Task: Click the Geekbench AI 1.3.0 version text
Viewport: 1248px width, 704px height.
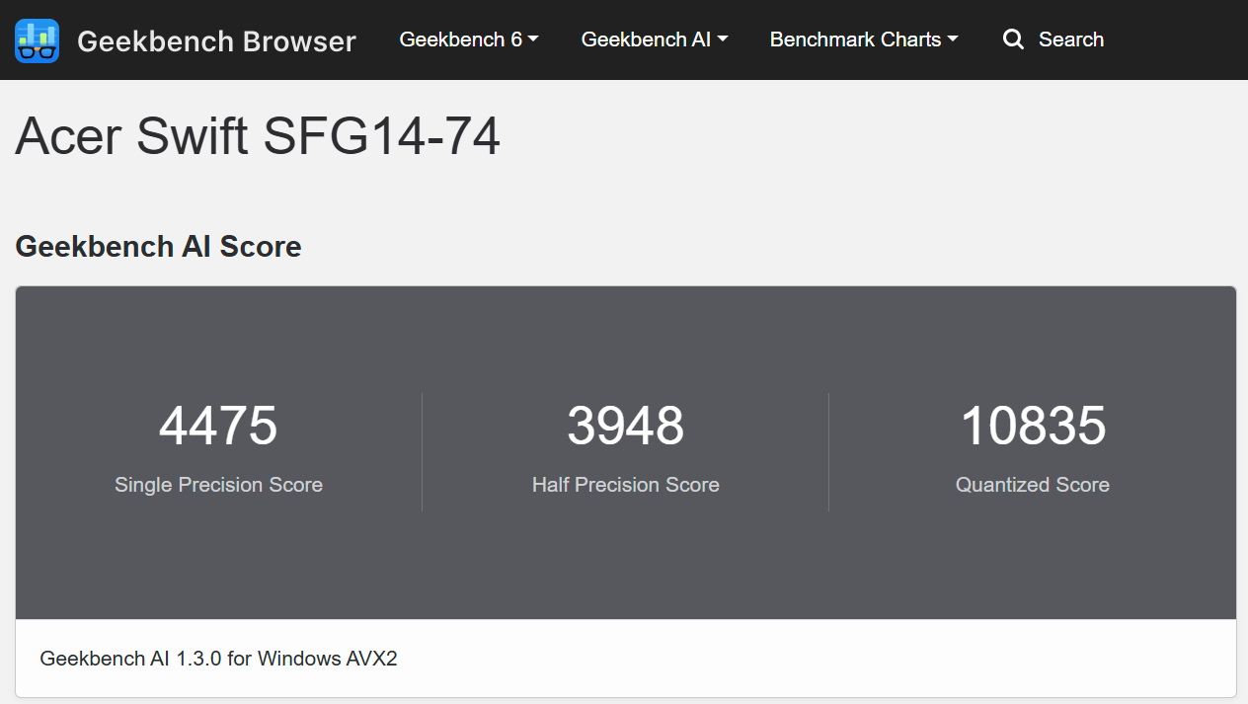Action: coord(218,659)
